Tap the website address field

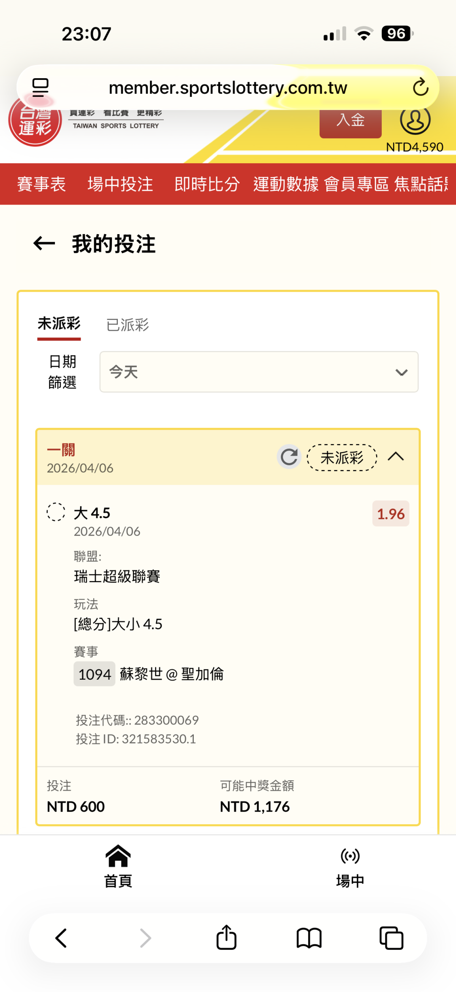click(x=228, y=87)
